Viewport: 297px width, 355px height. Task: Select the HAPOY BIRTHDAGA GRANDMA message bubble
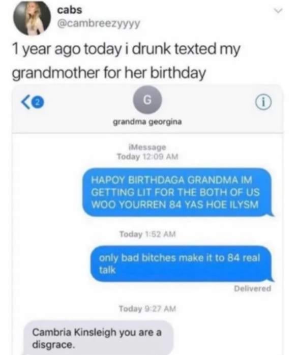coord(178,192)
